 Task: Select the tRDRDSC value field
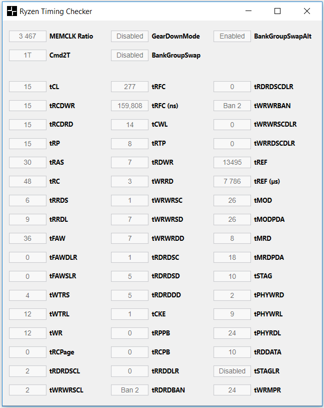tap(130, 257)
